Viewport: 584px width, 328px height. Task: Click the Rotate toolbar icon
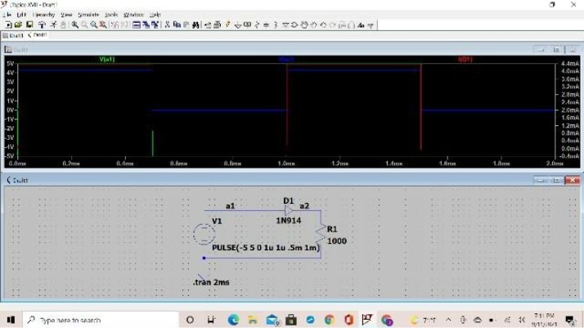[341, 25]
